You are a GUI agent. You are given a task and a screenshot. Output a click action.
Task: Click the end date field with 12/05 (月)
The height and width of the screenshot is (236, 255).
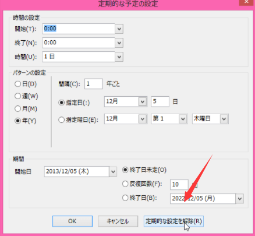pos(203,199)
